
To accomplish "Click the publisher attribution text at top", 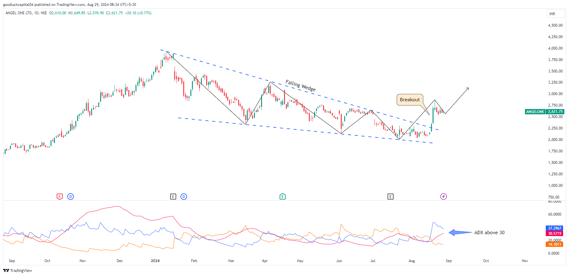I will (69, 5).
